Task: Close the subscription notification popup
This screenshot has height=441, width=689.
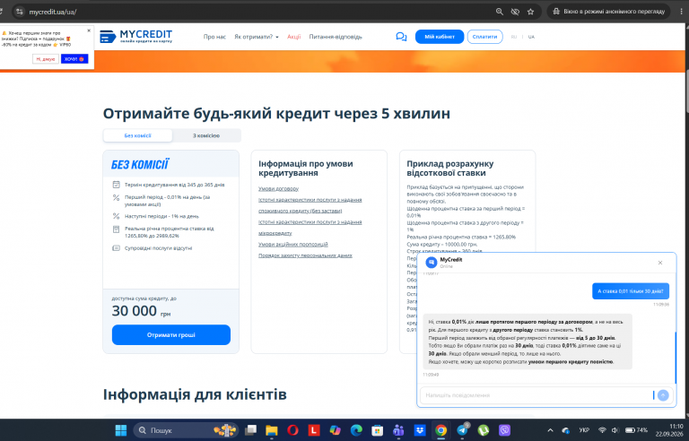Action: click(x=89, y=30)
